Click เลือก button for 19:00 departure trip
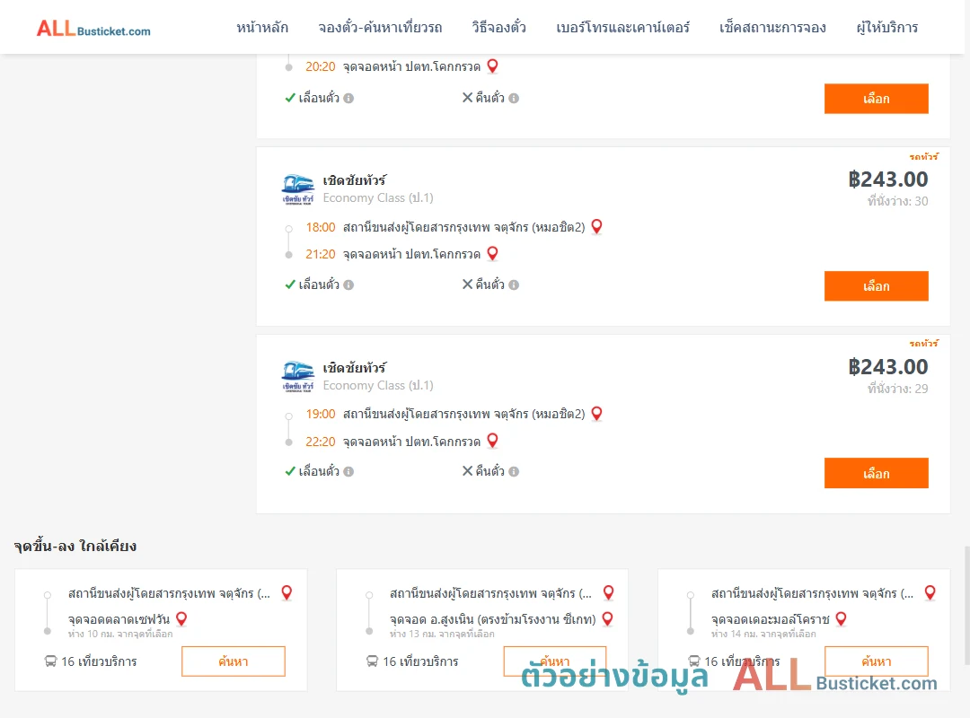 point(876,474)
